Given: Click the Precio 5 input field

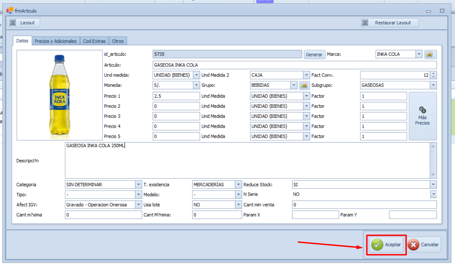Looking at the screenshot, I should point(176,137).
